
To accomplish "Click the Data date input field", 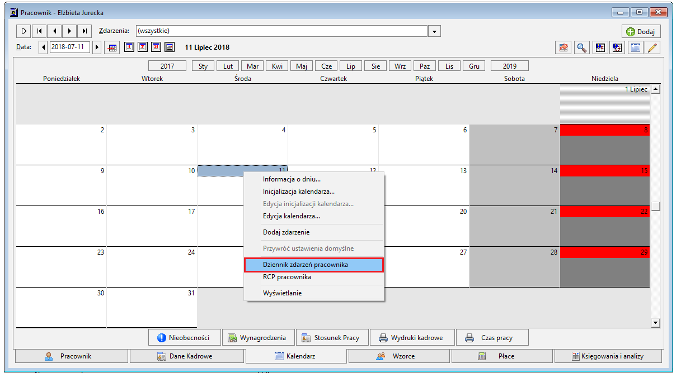I will pyautogui.click(x=70, y=47).
